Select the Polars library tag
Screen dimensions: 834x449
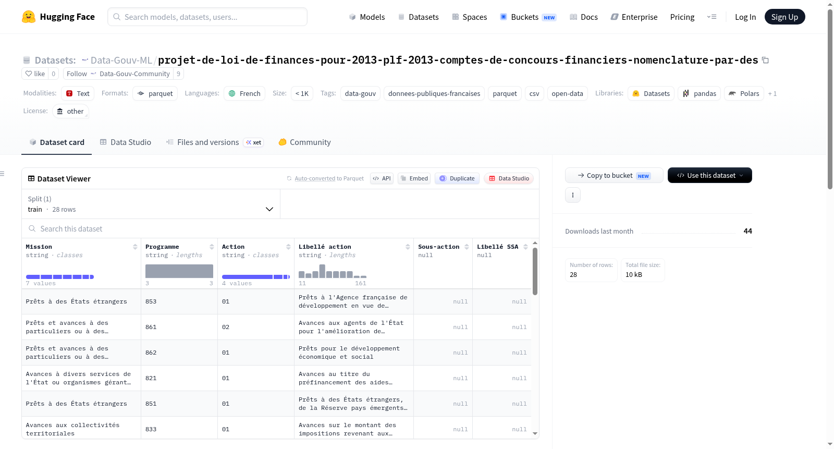[744, 93]
